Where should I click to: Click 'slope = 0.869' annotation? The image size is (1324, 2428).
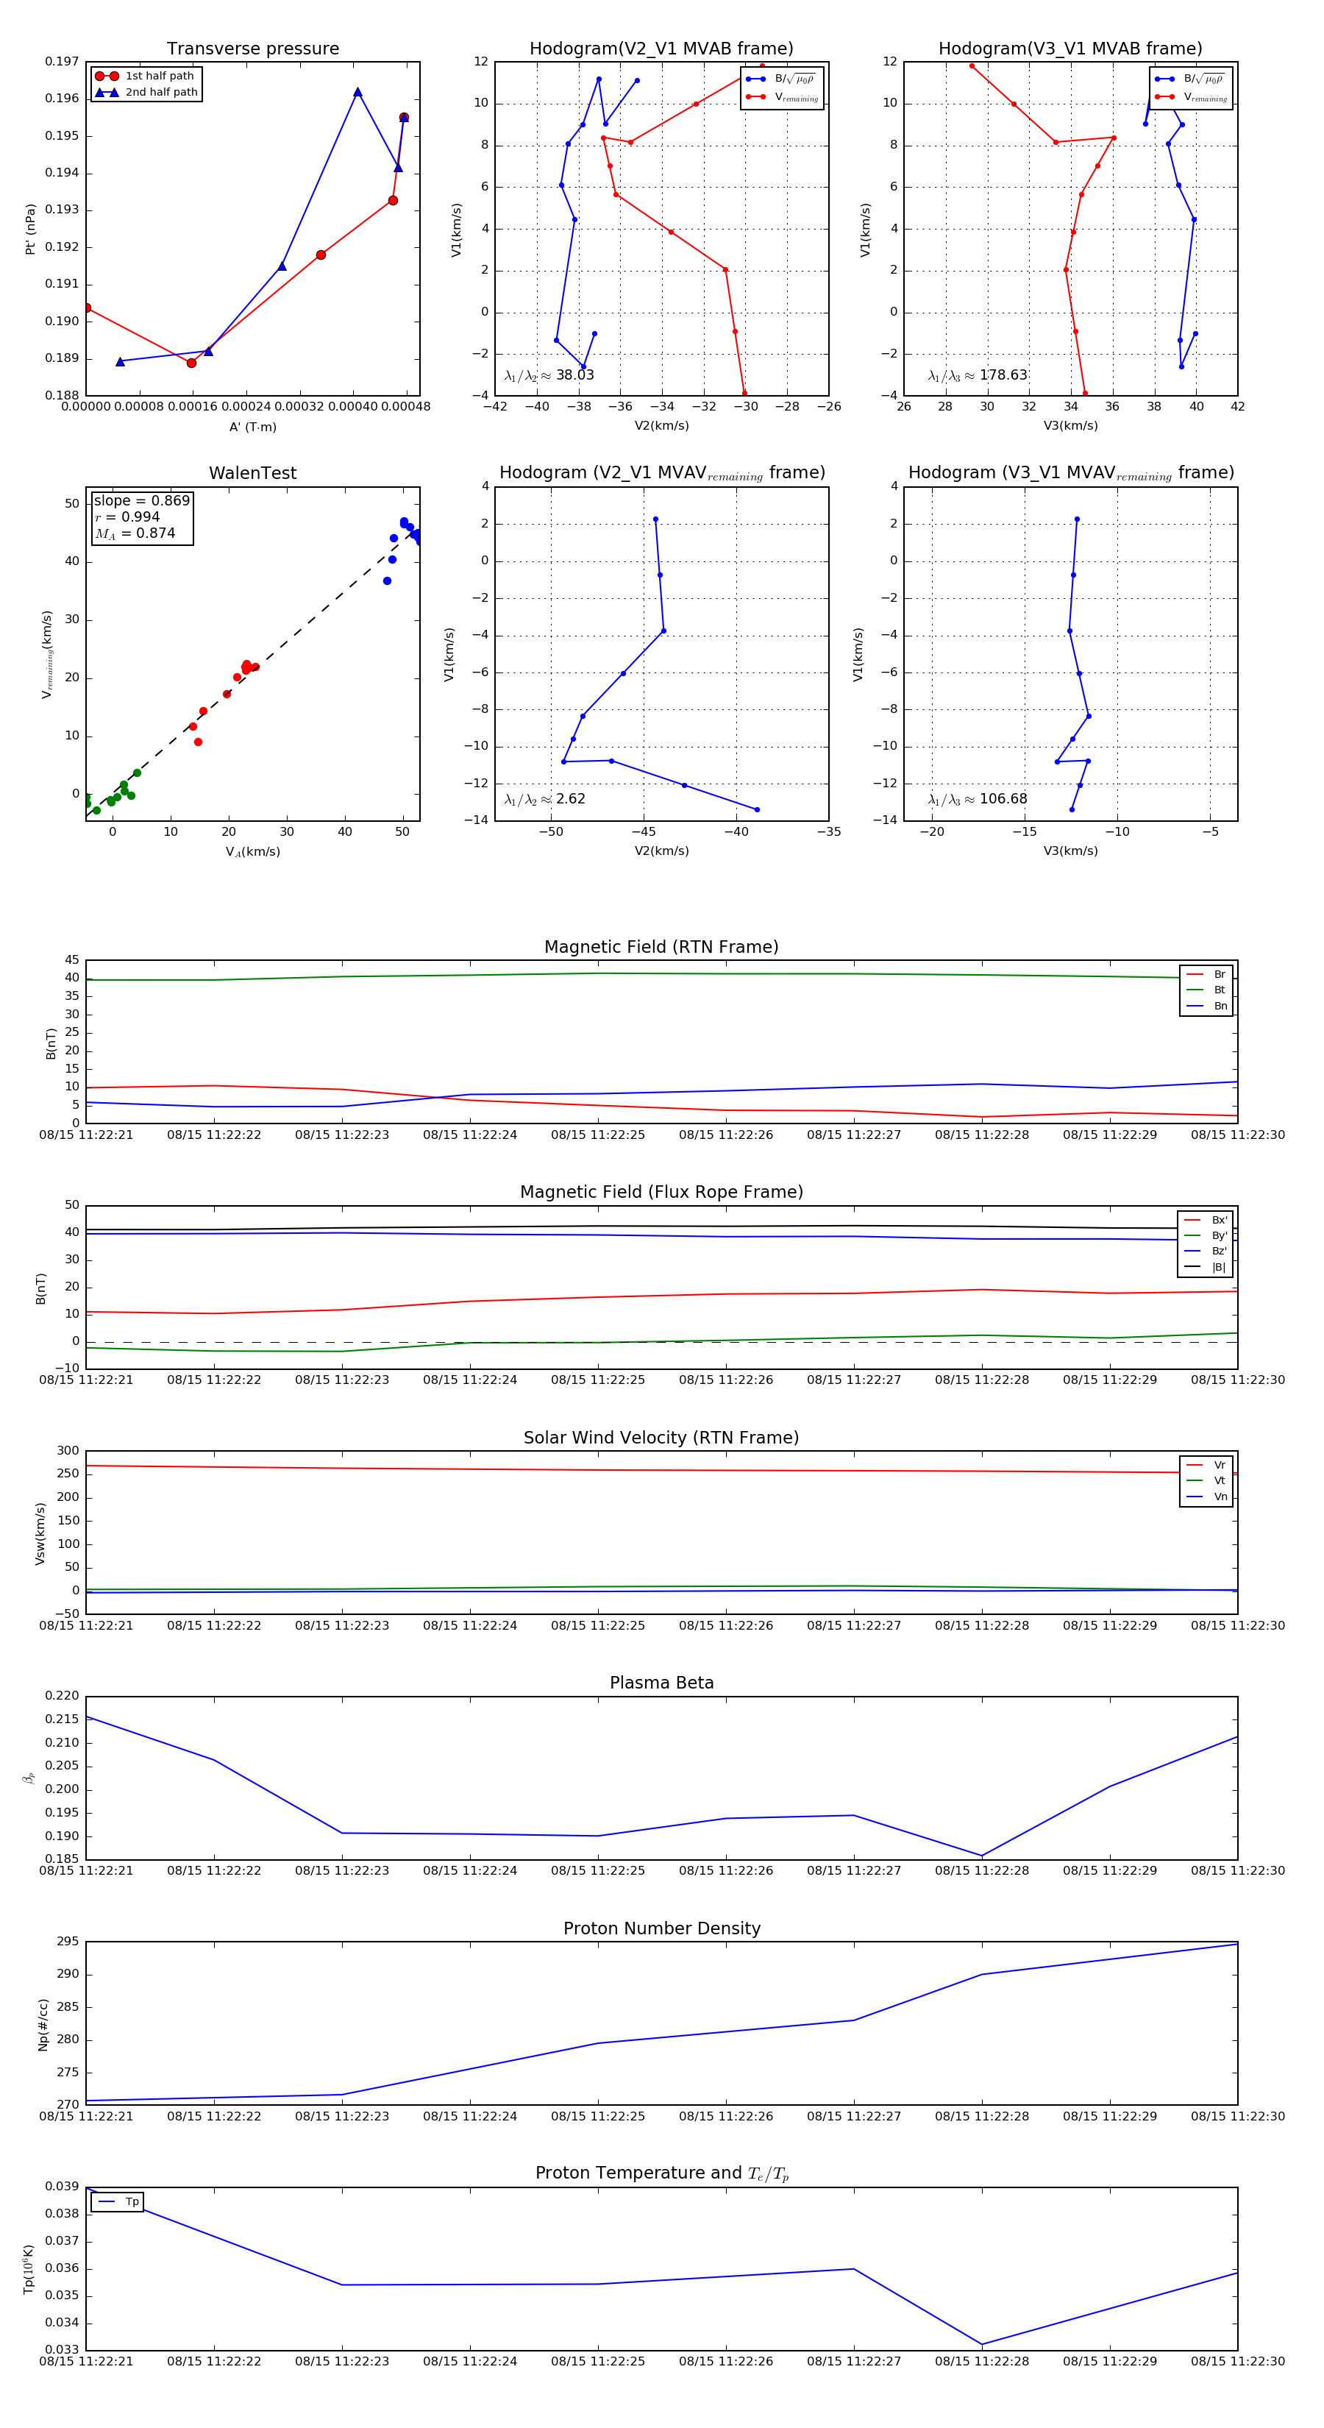pyautogui.click(x=141, y=500)
